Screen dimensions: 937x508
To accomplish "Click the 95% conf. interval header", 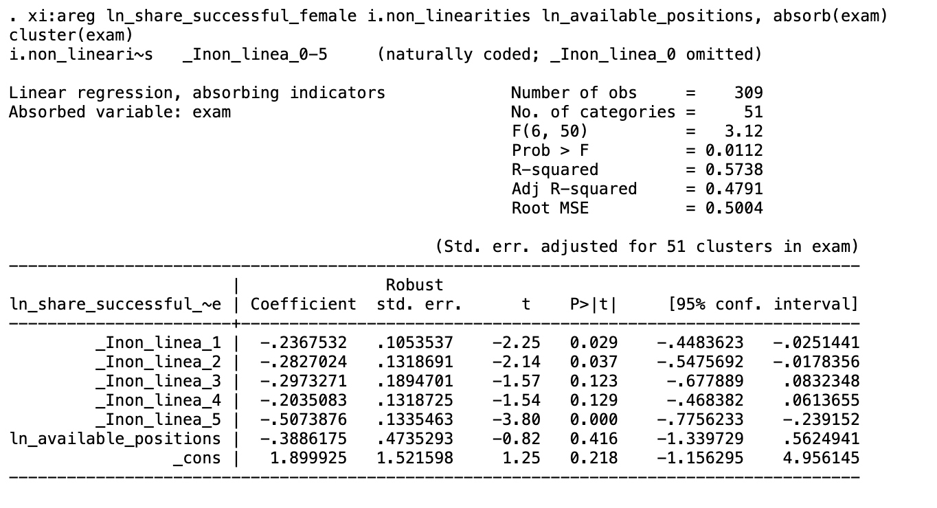I will (763, 304).
